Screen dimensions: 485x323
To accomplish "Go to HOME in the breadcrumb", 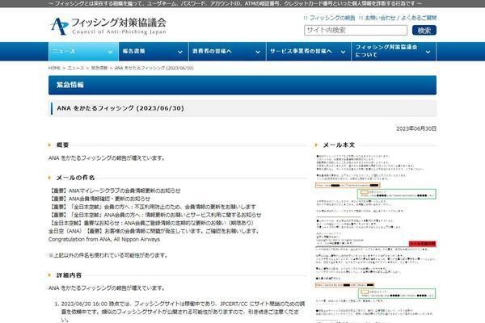I will click(54, 68).
